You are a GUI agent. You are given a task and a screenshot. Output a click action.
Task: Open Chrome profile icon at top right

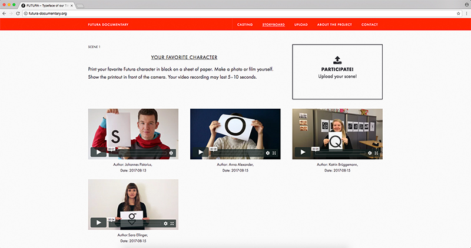coord(466,5)
